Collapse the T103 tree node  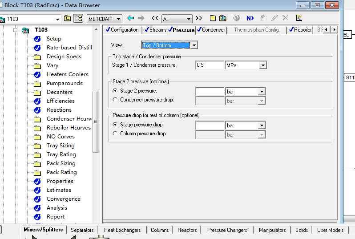coord(16,30)
